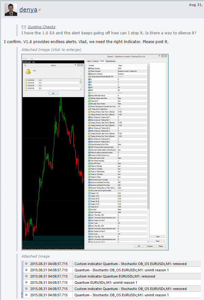Select the Only trade every X candles row

pyautogui.click(x=117, y=180)
